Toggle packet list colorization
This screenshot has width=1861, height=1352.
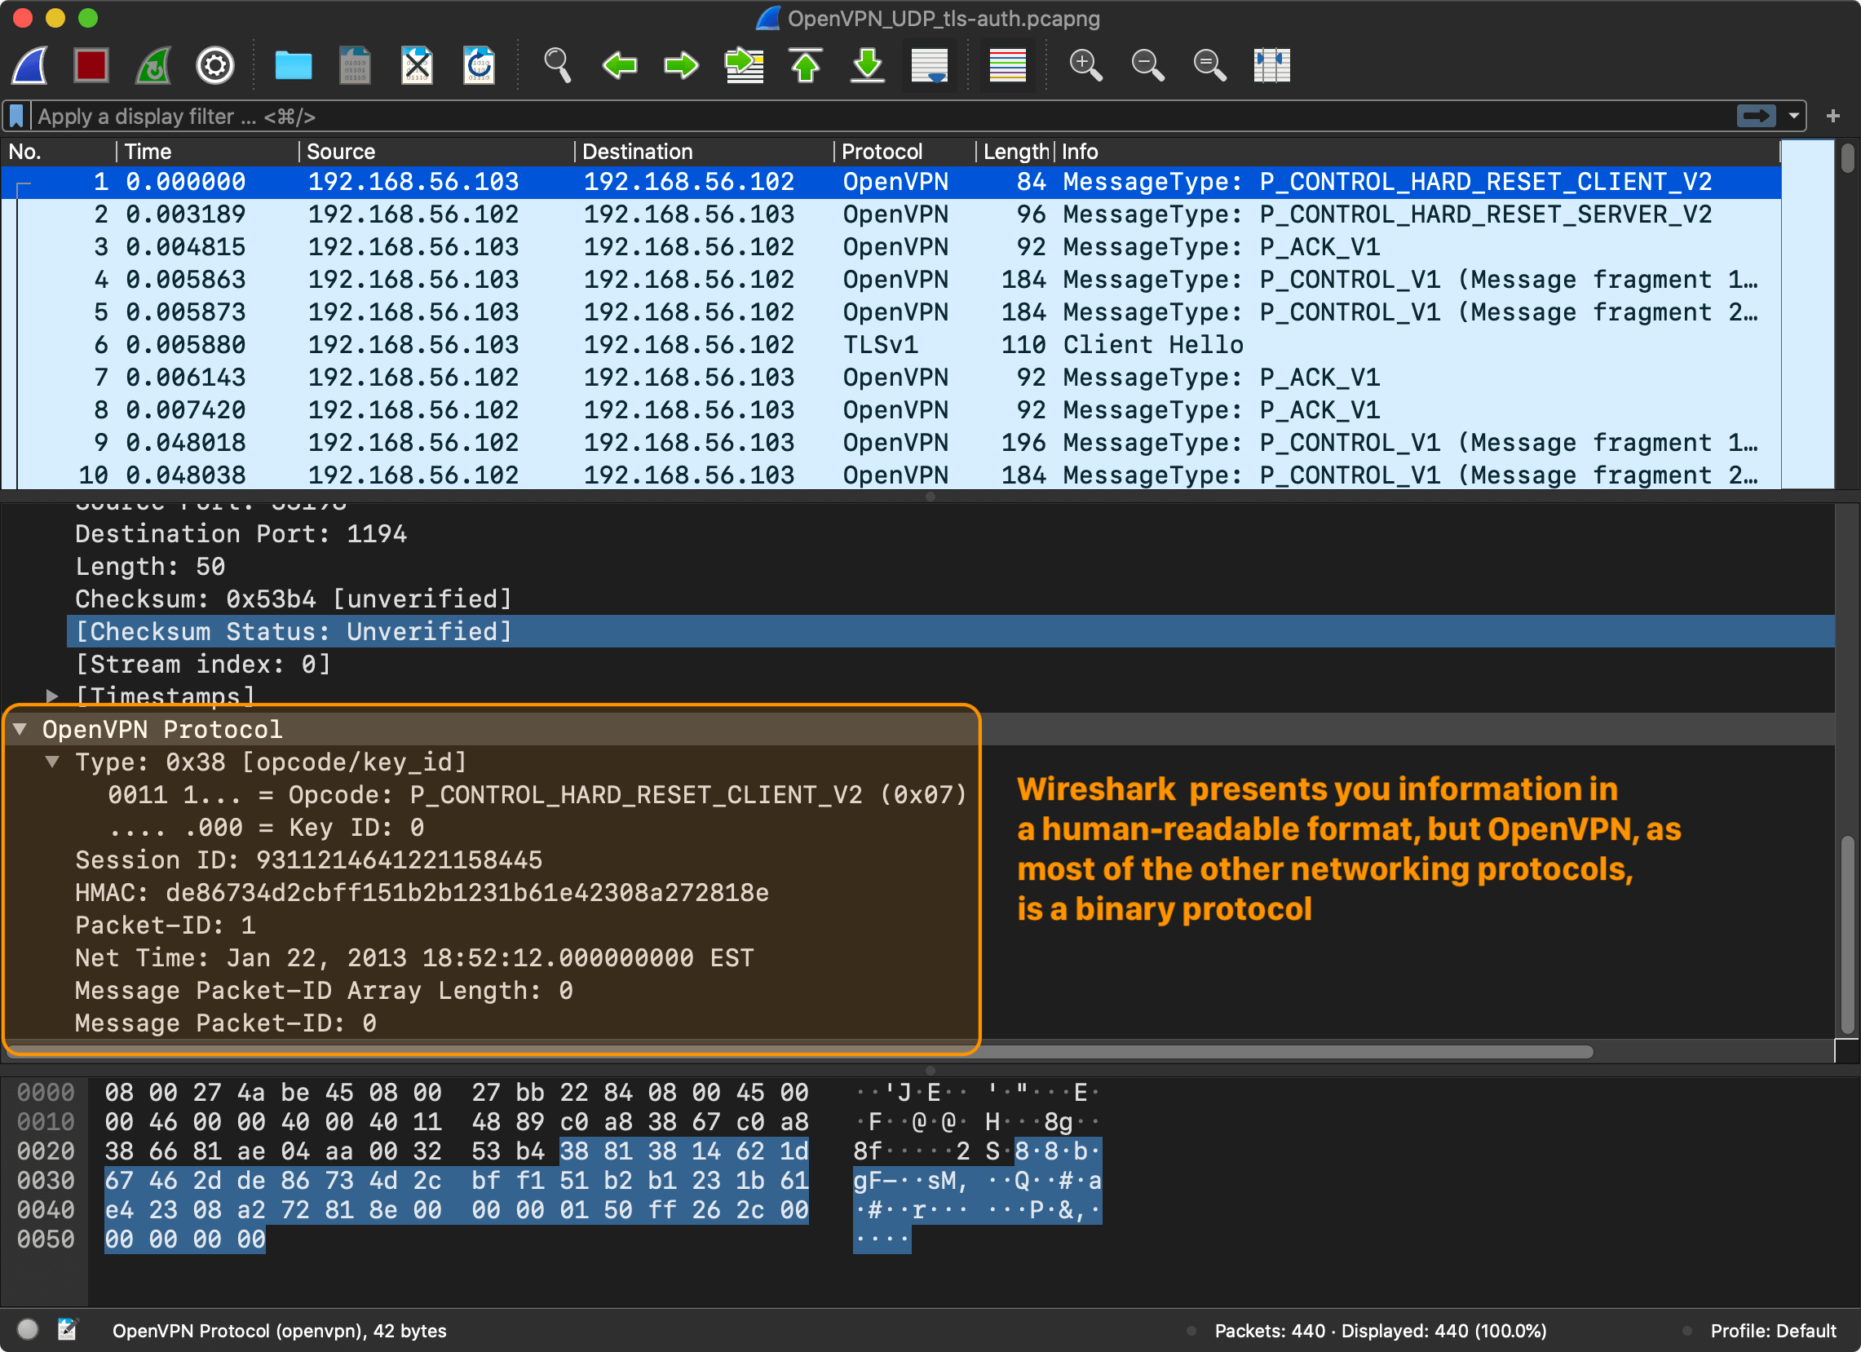pyautogui.click(x=1008, y=65)
